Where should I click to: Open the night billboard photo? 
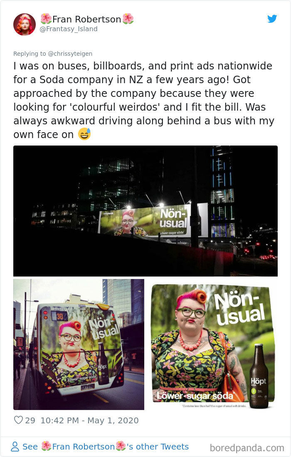tap(145, 211)
